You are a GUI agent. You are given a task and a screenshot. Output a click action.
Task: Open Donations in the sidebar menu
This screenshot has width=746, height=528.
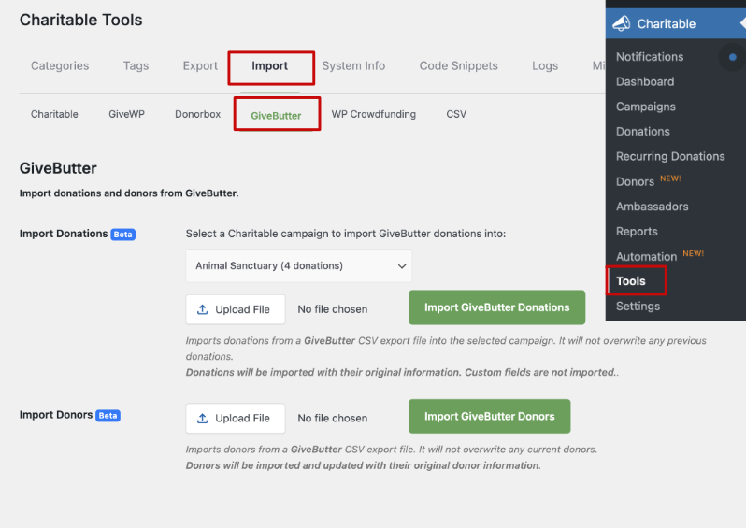(x=643, y=131)
